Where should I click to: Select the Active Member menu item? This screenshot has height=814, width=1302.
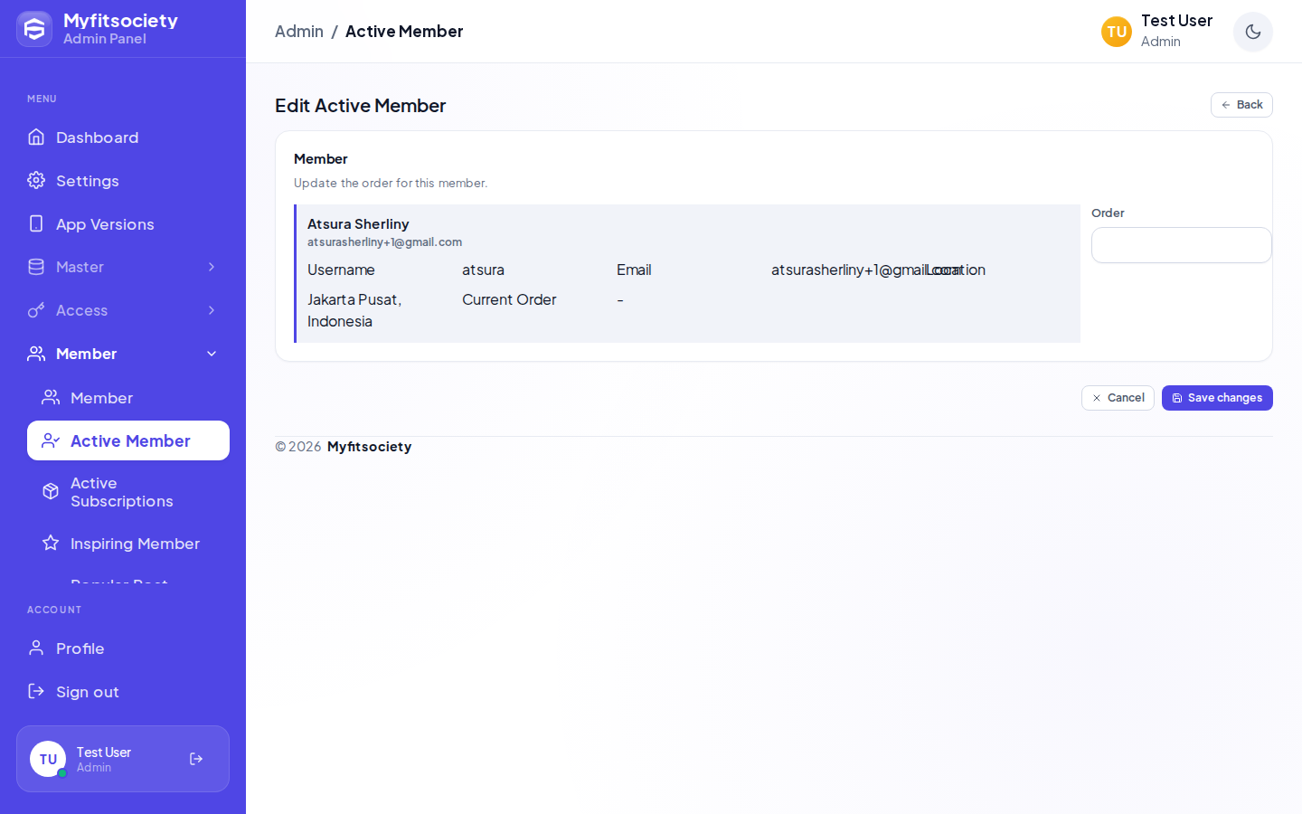(x=128, y=440)
